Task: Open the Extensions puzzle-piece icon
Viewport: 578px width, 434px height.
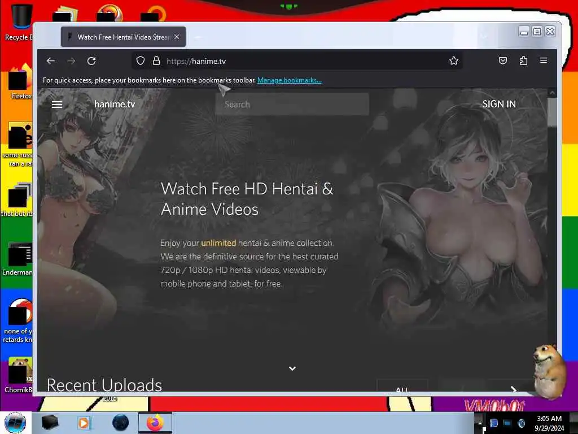Action: click(523, 60)
